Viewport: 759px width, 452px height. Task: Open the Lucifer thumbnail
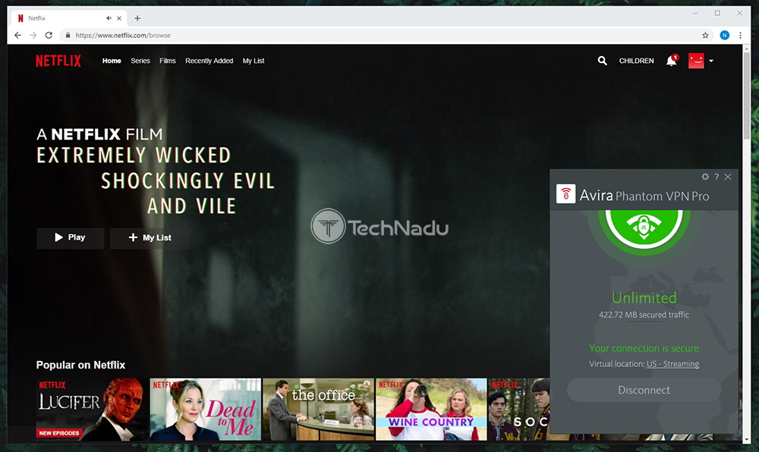[92, 409]
